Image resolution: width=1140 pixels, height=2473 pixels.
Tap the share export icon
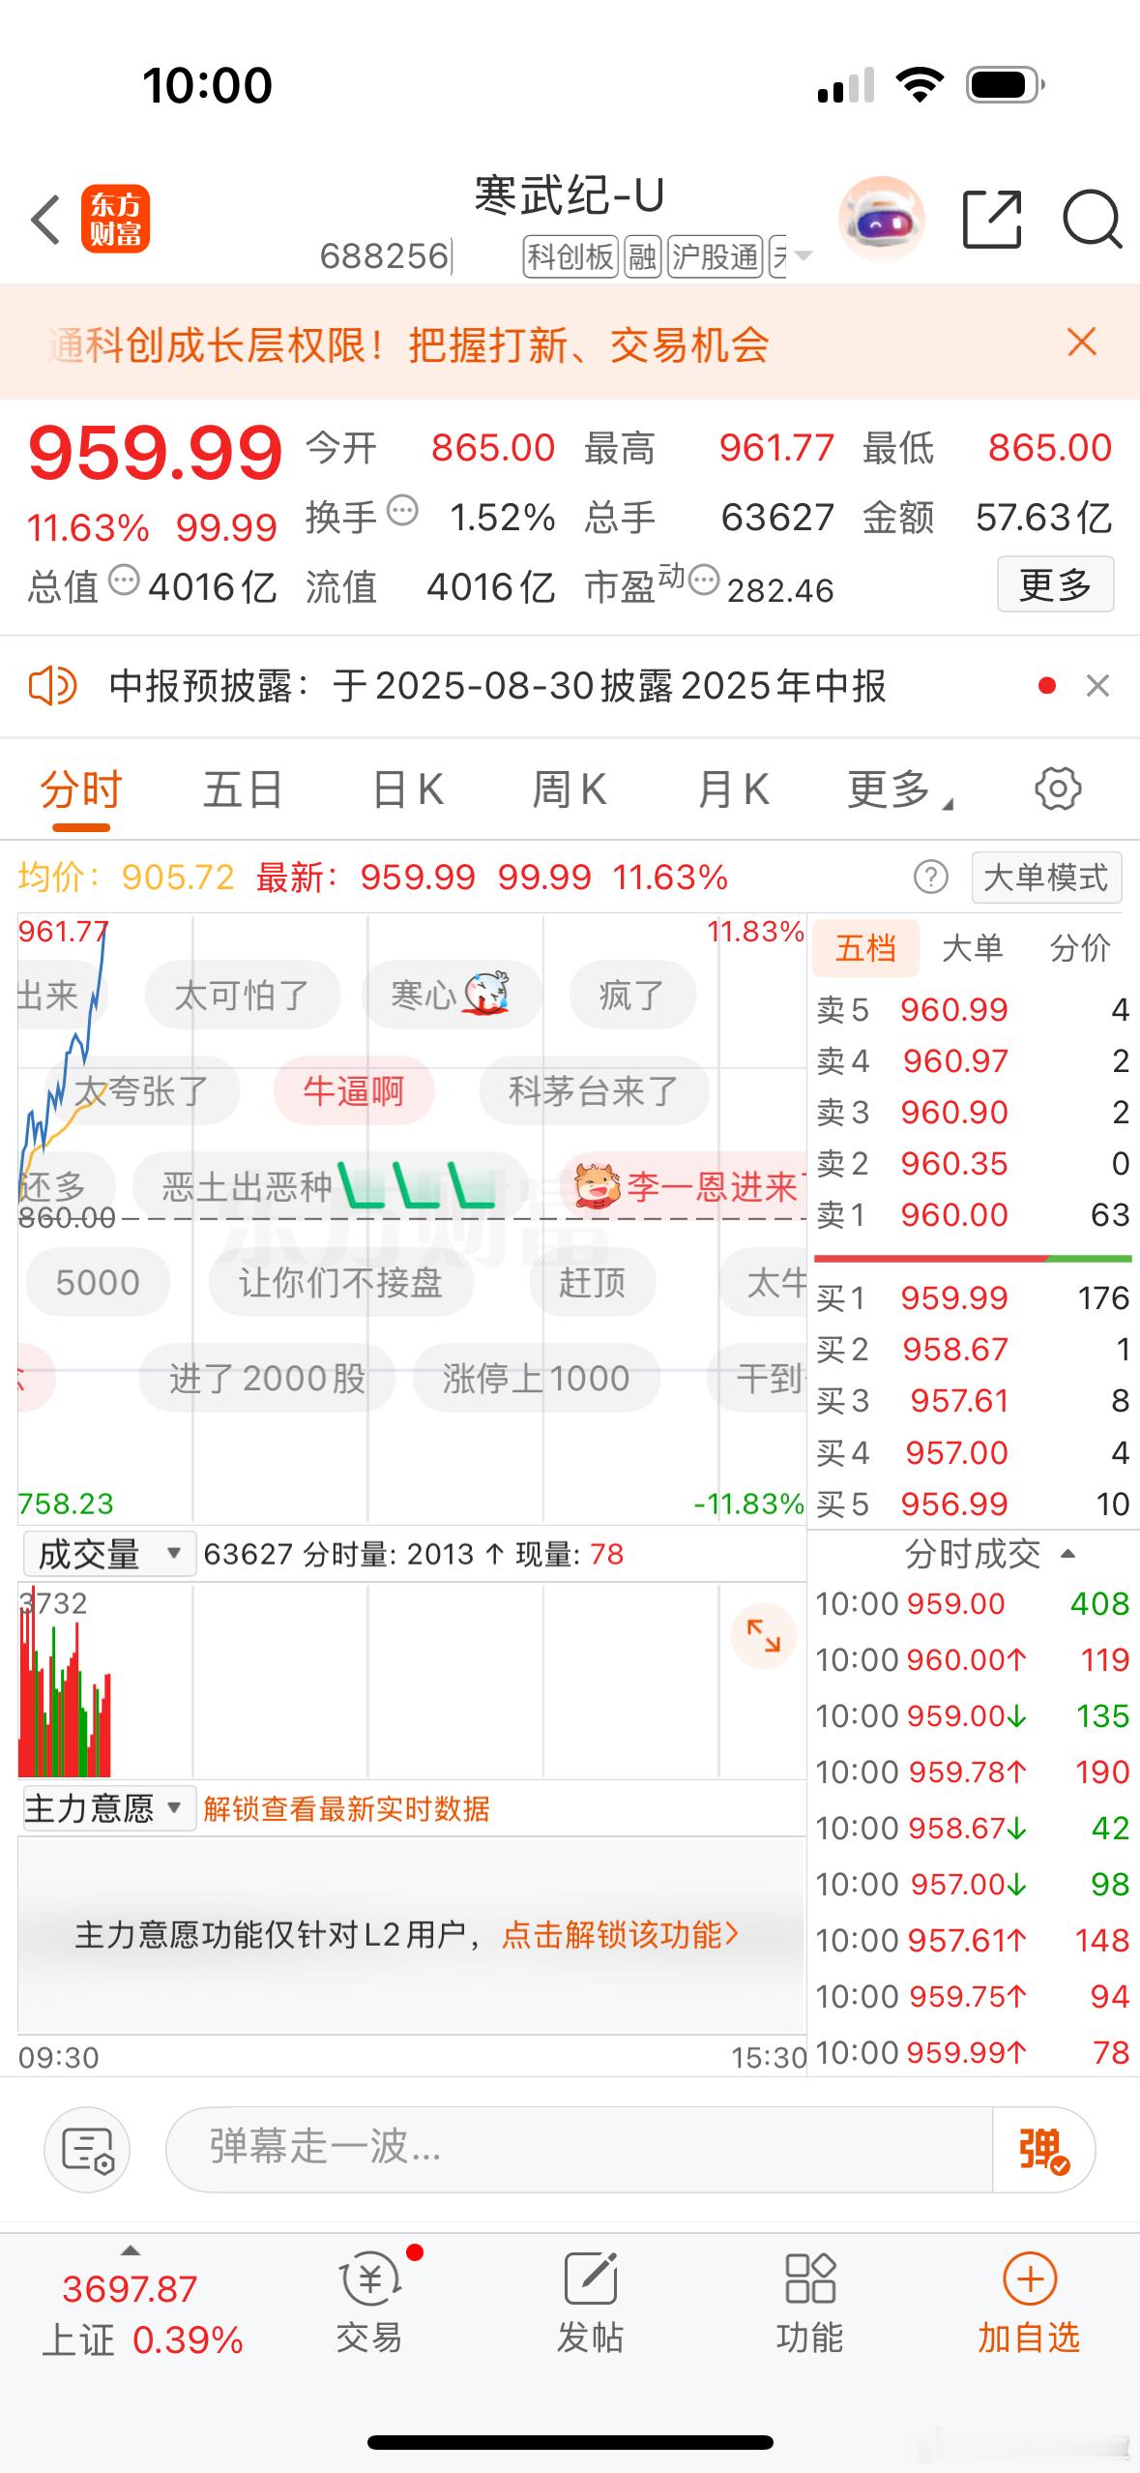click(x=993, y=220)
